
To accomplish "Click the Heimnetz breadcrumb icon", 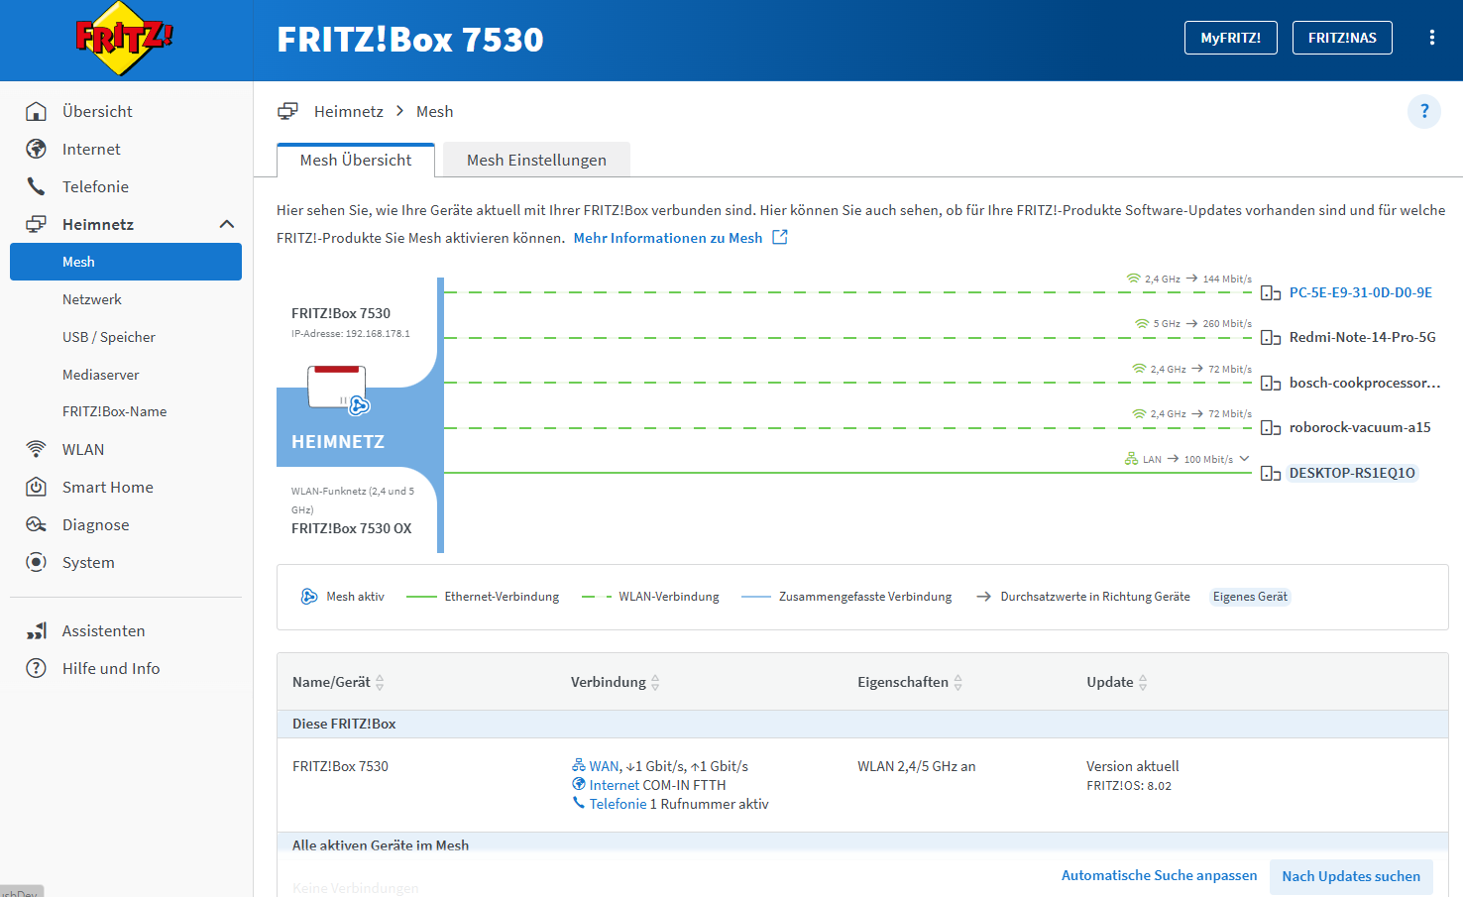I will [x=287, y=111].
